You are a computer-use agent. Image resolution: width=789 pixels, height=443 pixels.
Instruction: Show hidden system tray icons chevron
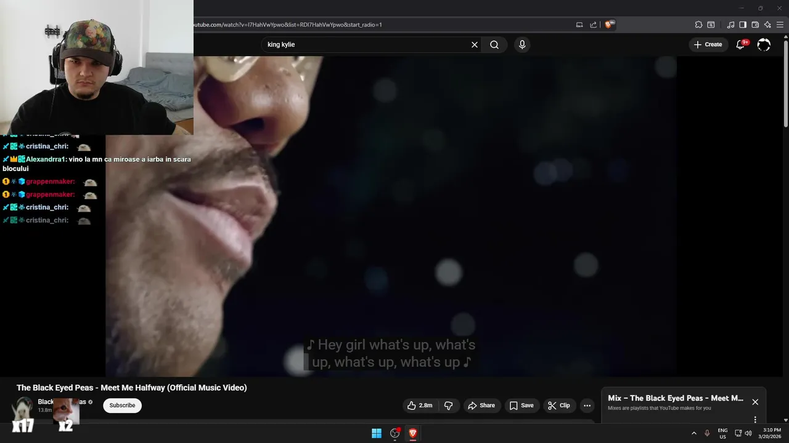coord(694,433)
